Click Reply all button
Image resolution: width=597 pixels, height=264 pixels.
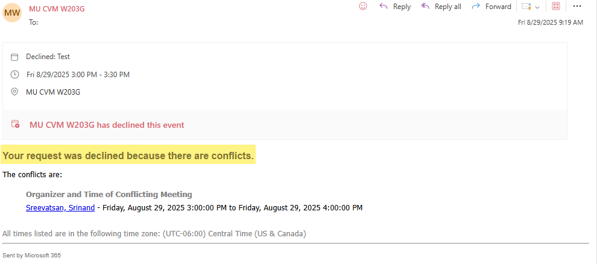441,7
